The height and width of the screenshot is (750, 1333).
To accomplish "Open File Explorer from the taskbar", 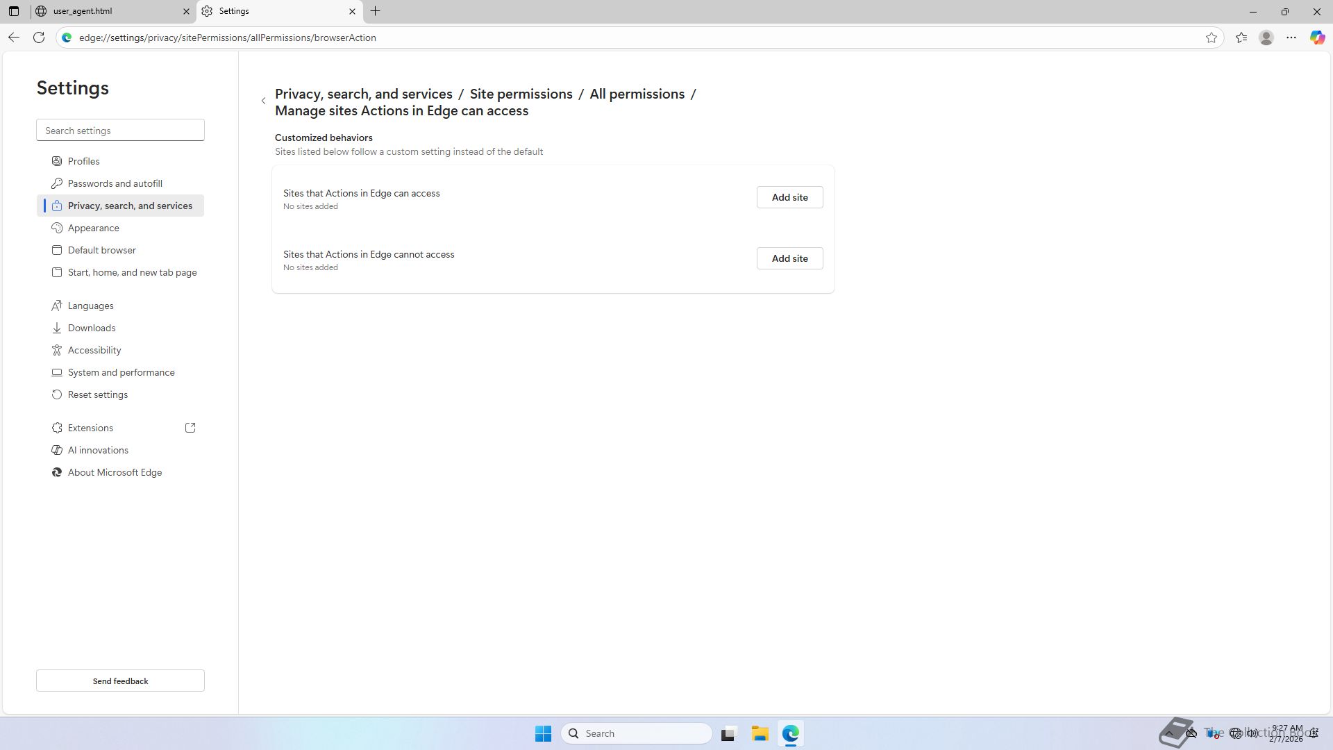I will click(x=760, y=733).
